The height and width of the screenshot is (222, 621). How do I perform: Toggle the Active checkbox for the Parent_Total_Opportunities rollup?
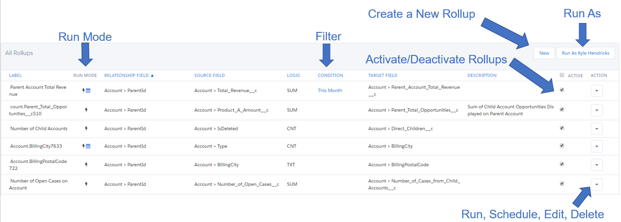[562, 109]
